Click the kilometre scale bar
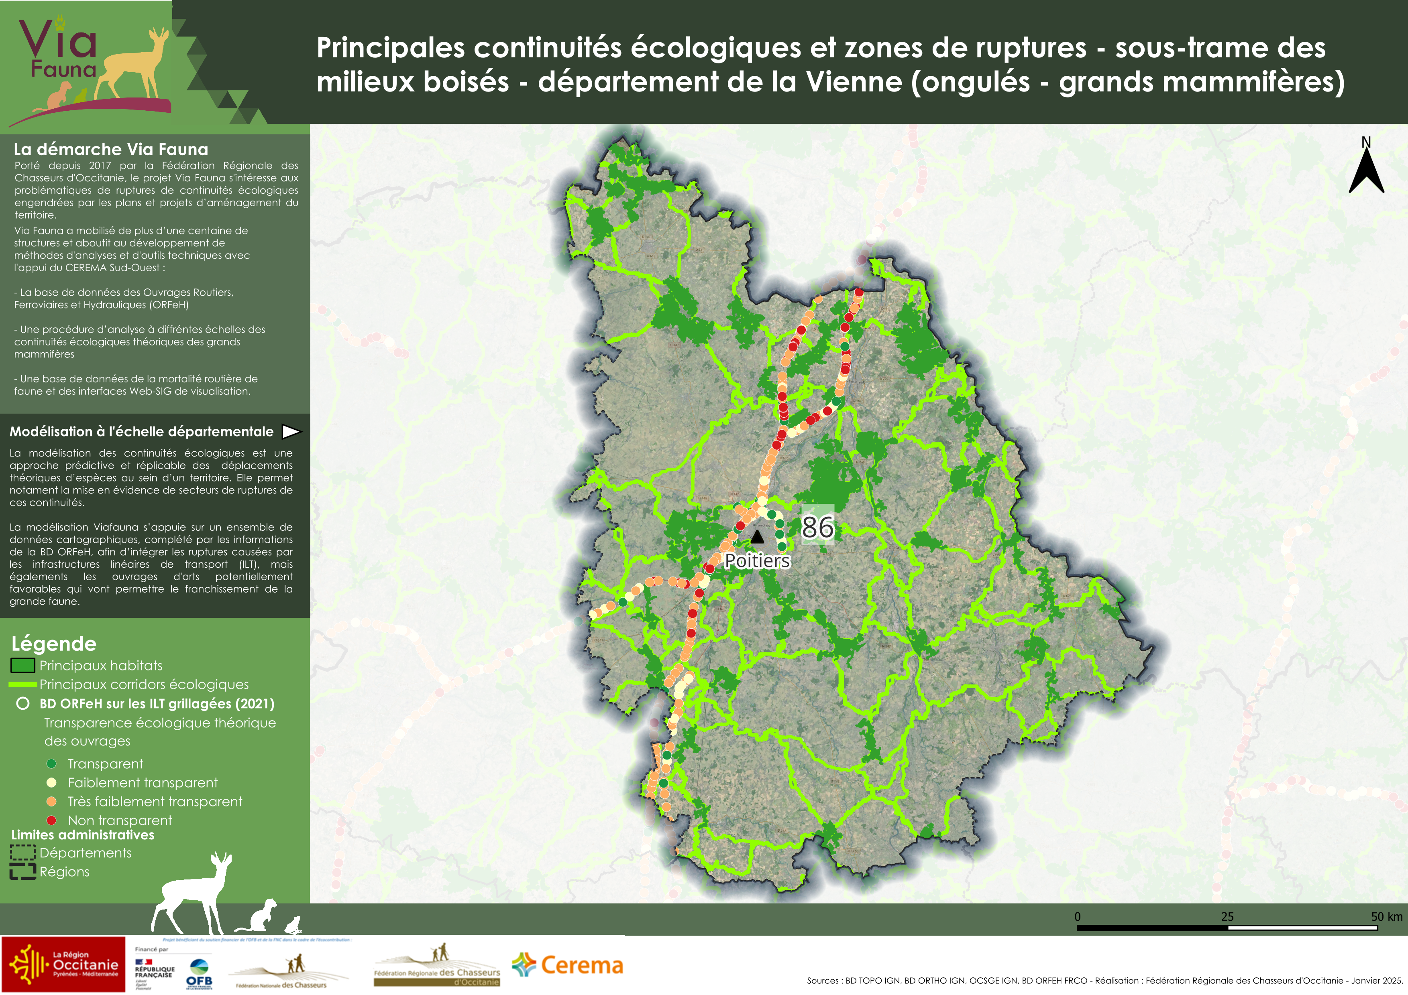 click(1227, 928)
